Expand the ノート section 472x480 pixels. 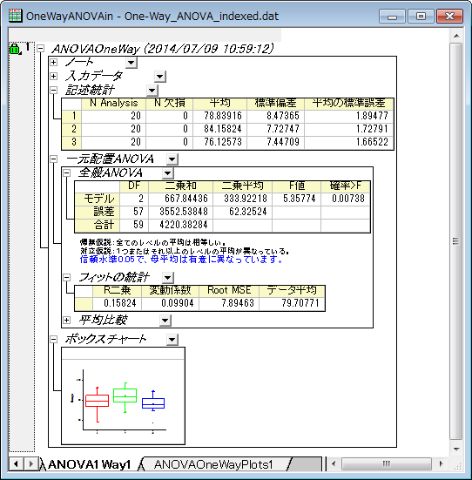pos(54,63)
